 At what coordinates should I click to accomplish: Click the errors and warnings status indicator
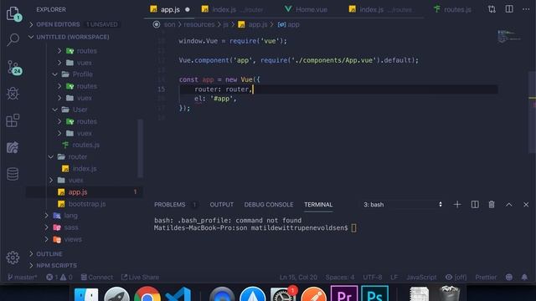pos(59,277)
